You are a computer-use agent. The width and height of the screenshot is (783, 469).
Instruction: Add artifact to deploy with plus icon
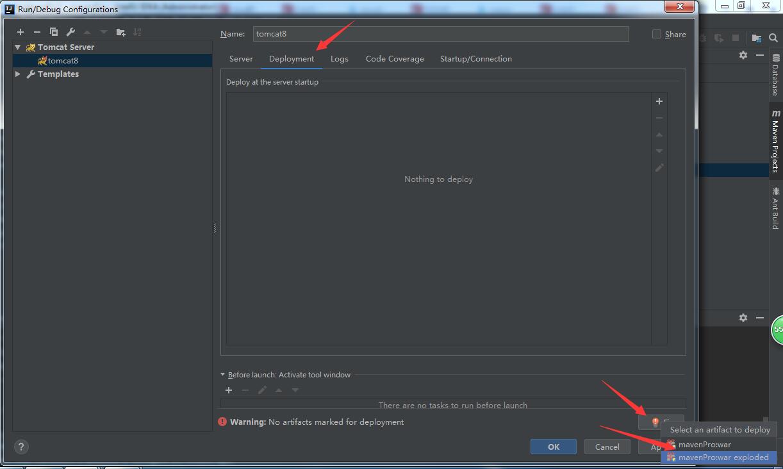(x=659, y=101)
